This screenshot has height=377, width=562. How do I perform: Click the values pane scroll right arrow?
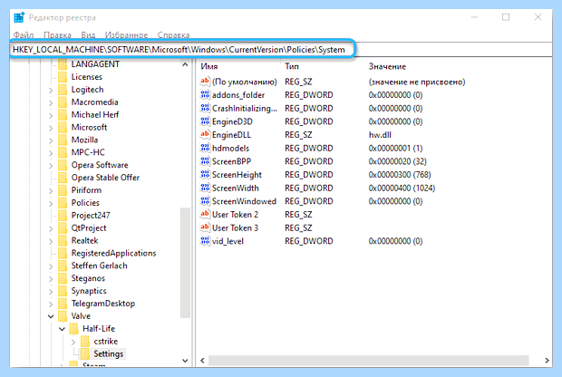click(x=547, y=361)
